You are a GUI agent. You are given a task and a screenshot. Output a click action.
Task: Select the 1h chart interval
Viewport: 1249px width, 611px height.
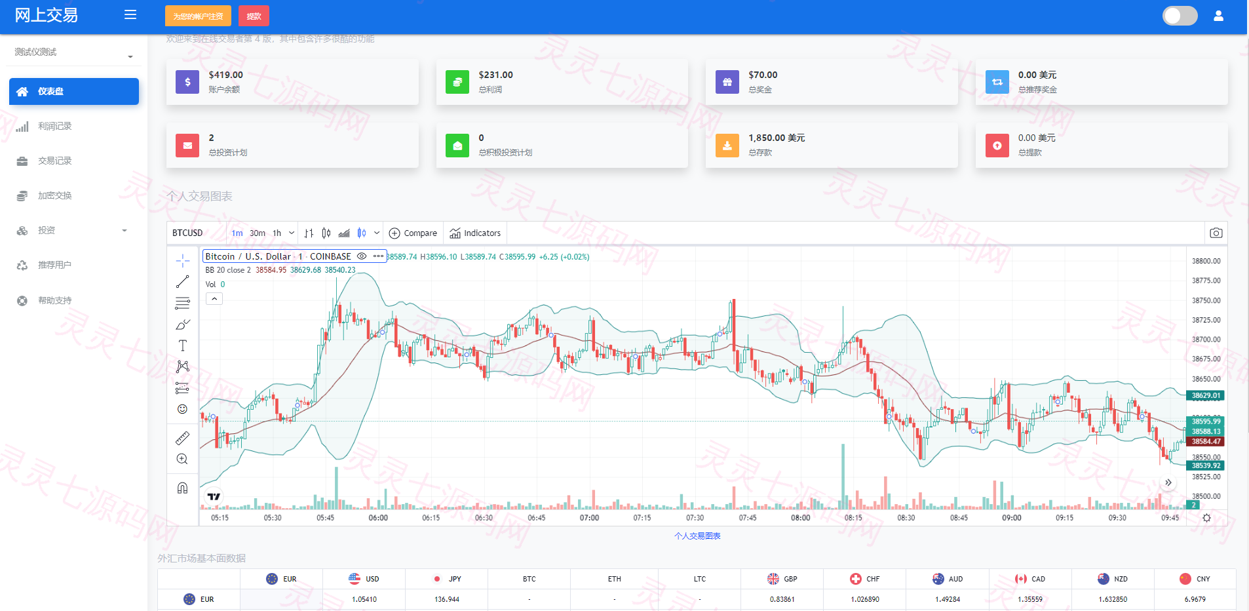tap(277, 233)
